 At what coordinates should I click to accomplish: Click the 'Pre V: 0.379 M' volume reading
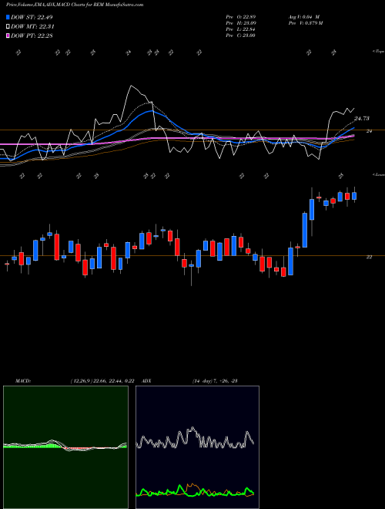(305, 23)
